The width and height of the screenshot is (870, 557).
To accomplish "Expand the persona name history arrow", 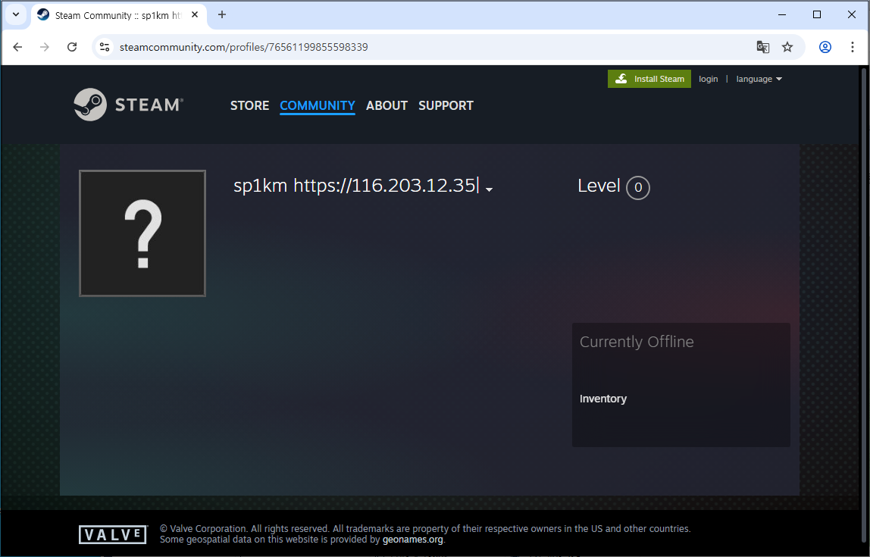I will (489, 189).
